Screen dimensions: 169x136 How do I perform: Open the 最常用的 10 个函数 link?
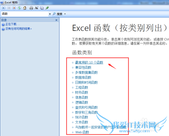(x=89, y=62)
